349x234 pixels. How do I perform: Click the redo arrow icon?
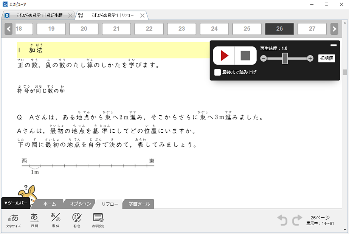click(x=297, y=220)
